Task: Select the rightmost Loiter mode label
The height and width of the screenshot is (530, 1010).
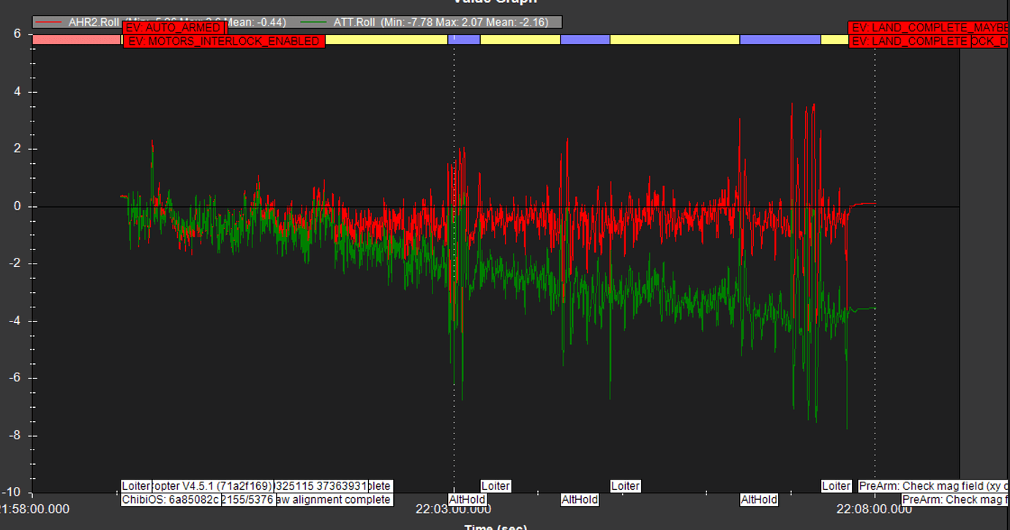Action: pos(836,486)
